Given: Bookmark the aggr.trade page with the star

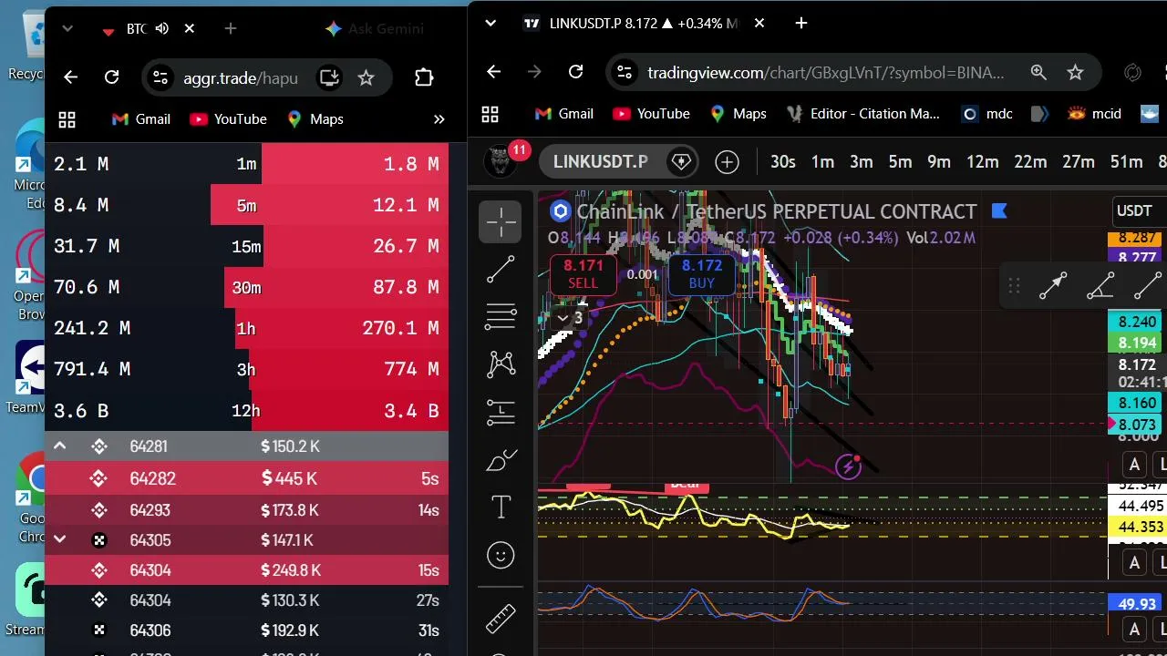Looking at the screenshot, I should [366, 77].
